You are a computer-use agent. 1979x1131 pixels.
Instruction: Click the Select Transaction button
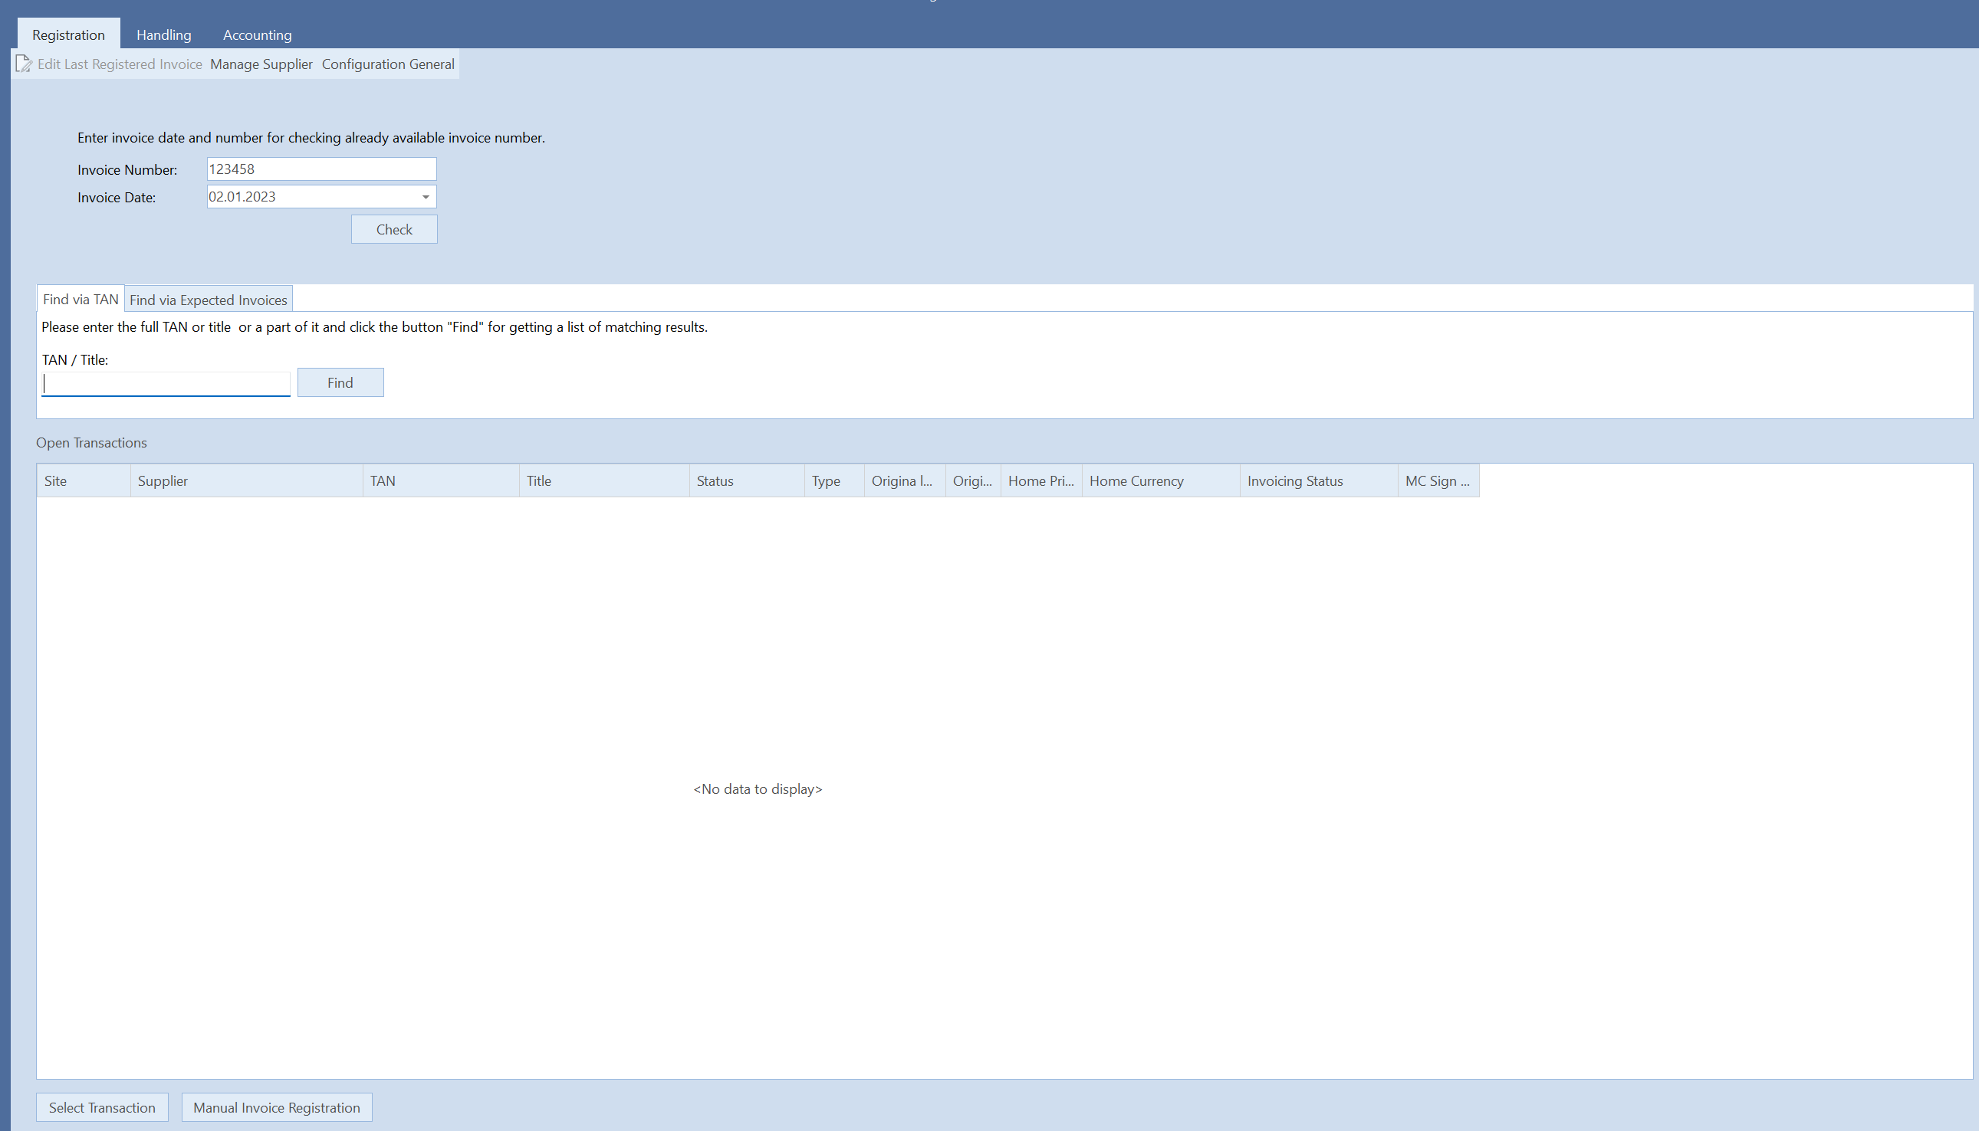coord(102,1108)
